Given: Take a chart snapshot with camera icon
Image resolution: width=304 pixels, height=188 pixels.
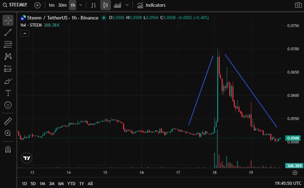Looking at the screenshot, I should point(298,5).
